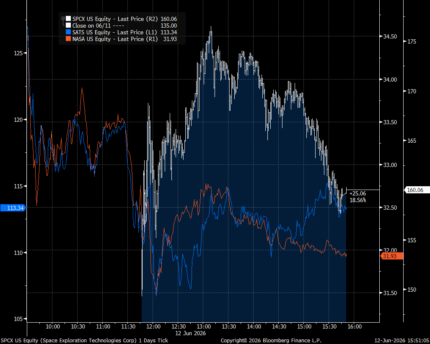Click the 33.50 R1 axis label
This screenshot has height=344, width=430.
[x=390, y=122]
